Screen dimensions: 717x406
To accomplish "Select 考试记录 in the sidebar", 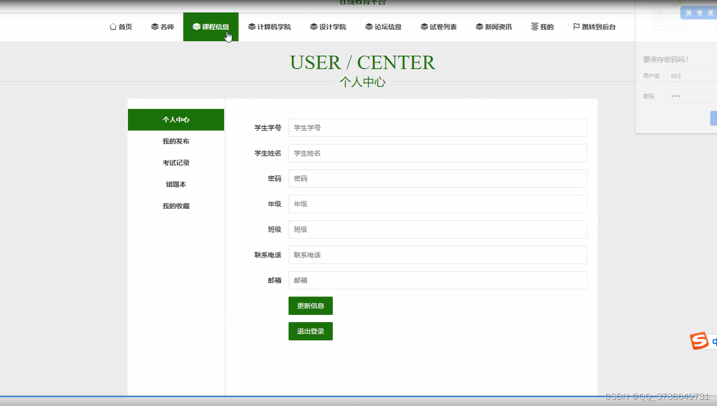I will (176, 163).
